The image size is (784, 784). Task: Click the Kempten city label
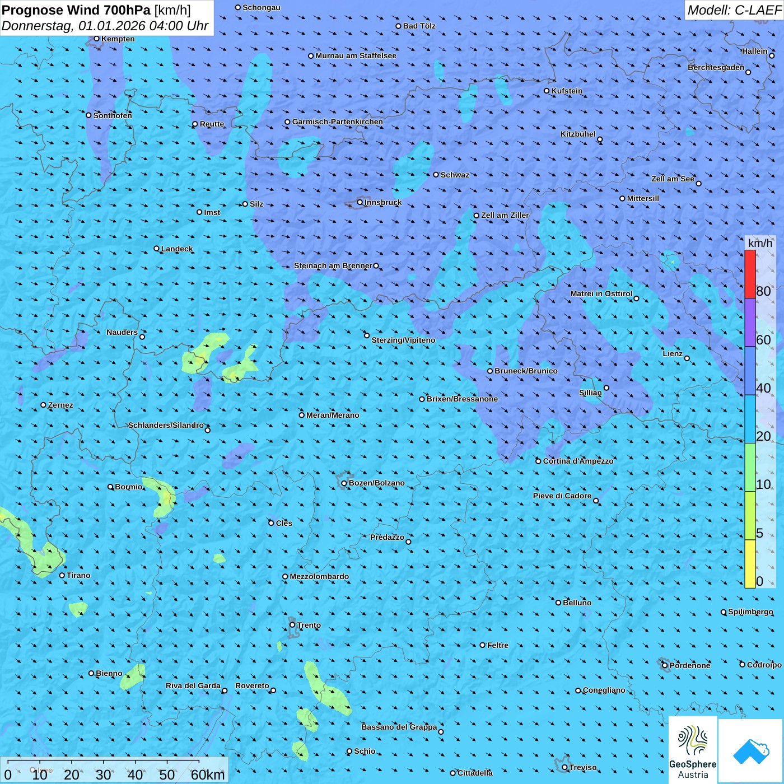click(x=118, y=39)
